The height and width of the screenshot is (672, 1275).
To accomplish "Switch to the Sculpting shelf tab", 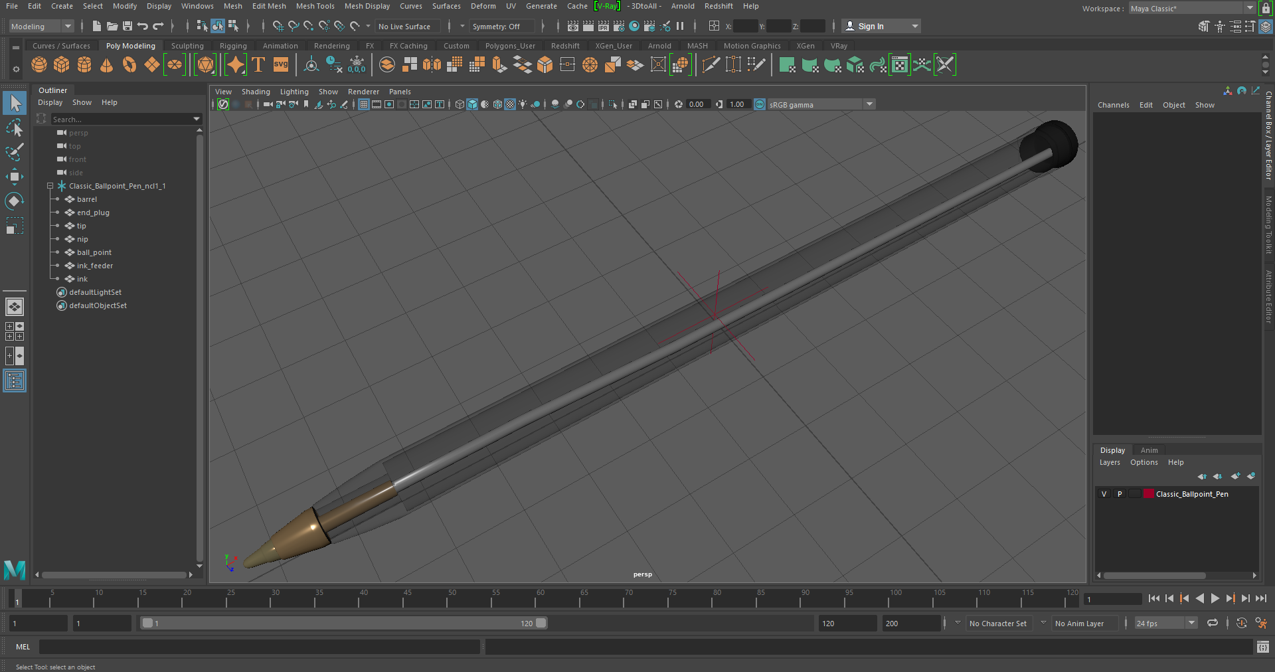I will click(x=187, y=46).
